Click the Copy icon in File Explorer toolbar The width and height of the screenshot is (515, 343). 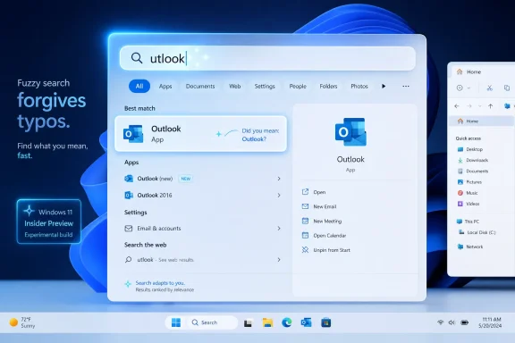click(x=507, y=88)
